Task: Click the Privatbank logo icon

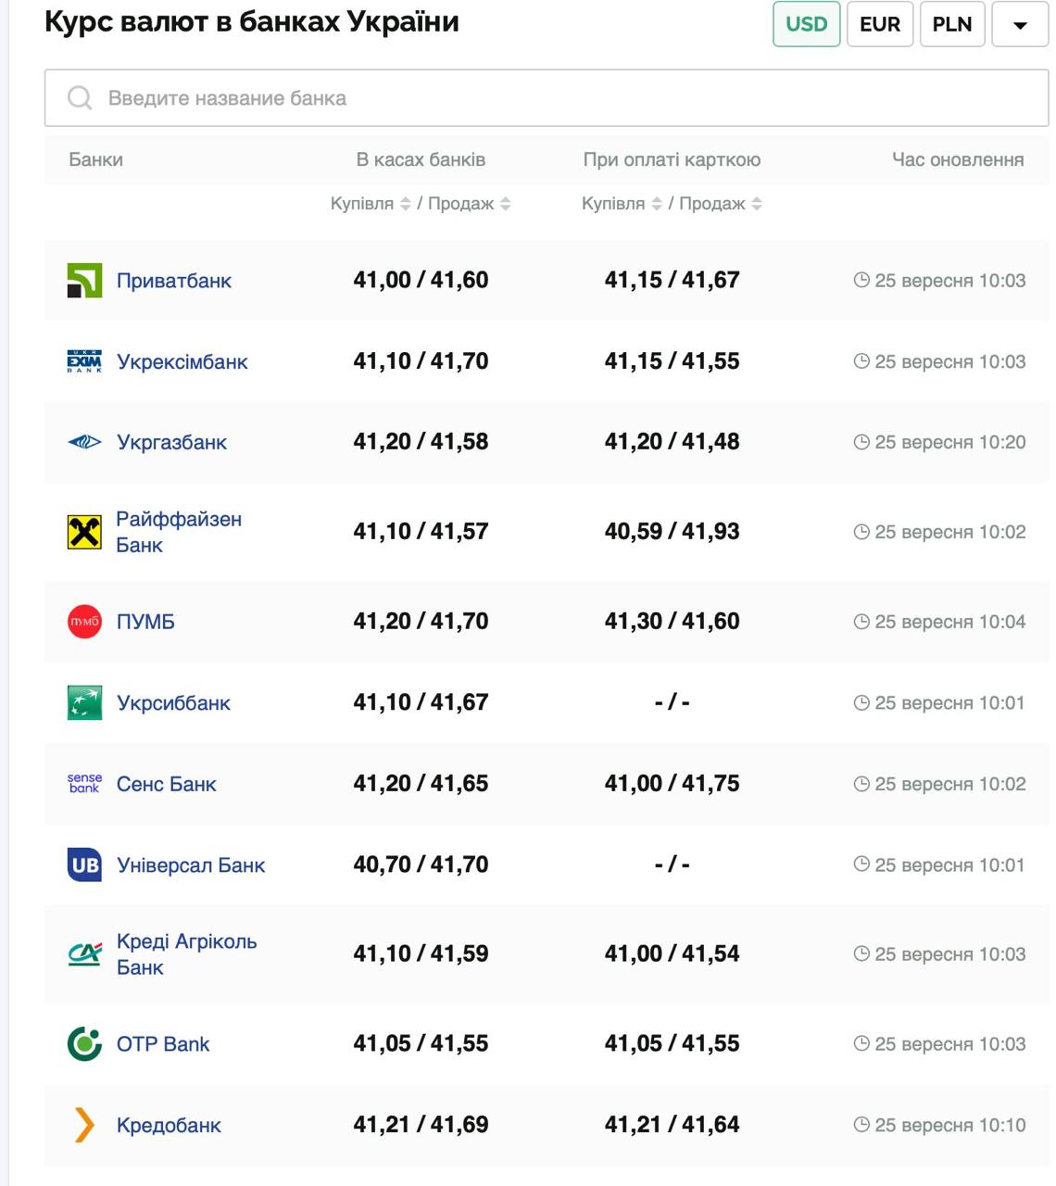Action: tap(84, 281)
